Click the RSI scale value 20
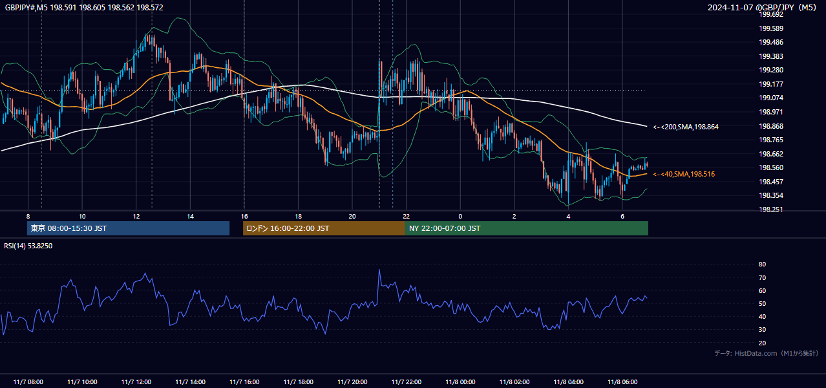The image size is (826, 388). click(762, 343)
